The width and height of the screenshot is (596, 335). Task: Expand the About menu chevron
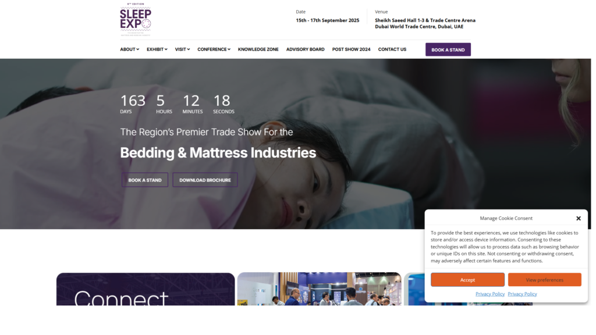tap(137, 49)
